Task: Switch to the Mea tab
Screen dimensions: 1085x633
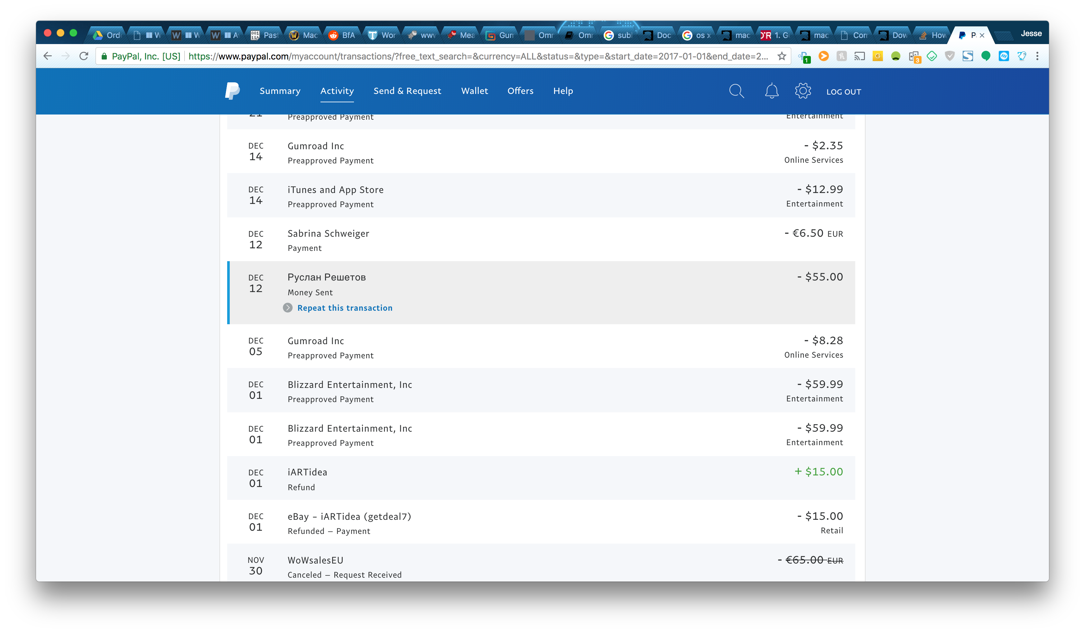Action: click(460, 35)
